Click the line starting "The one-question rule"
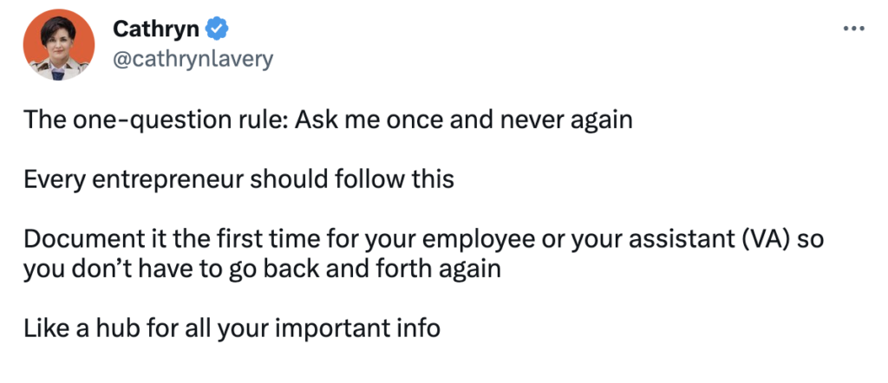 pyautogui.click(x=328, y=120)
